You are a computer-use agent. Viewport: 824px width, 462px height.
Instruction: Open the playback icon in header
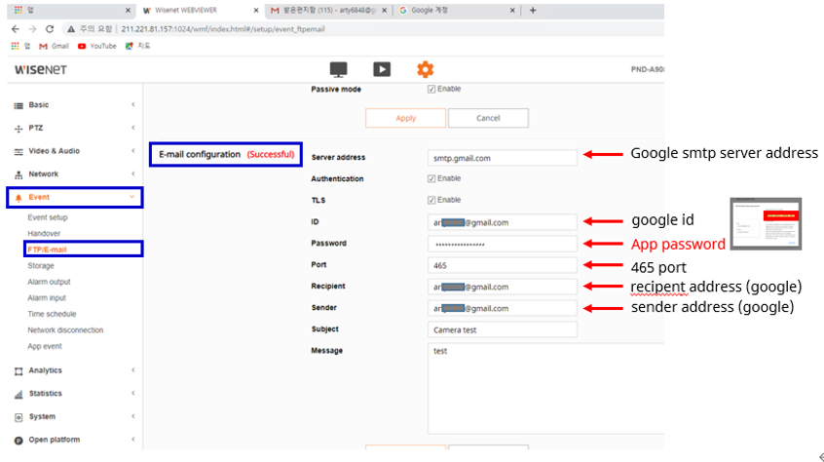click(382, 69)
